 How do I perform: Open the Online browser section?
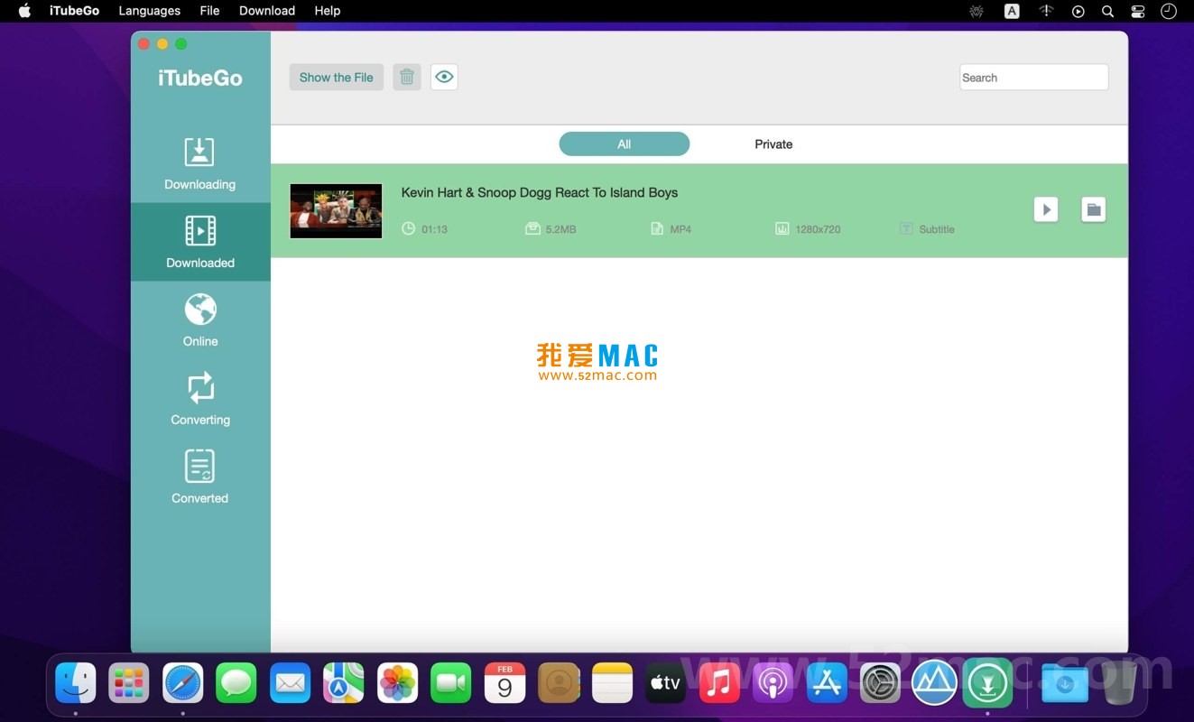point(199,319)
